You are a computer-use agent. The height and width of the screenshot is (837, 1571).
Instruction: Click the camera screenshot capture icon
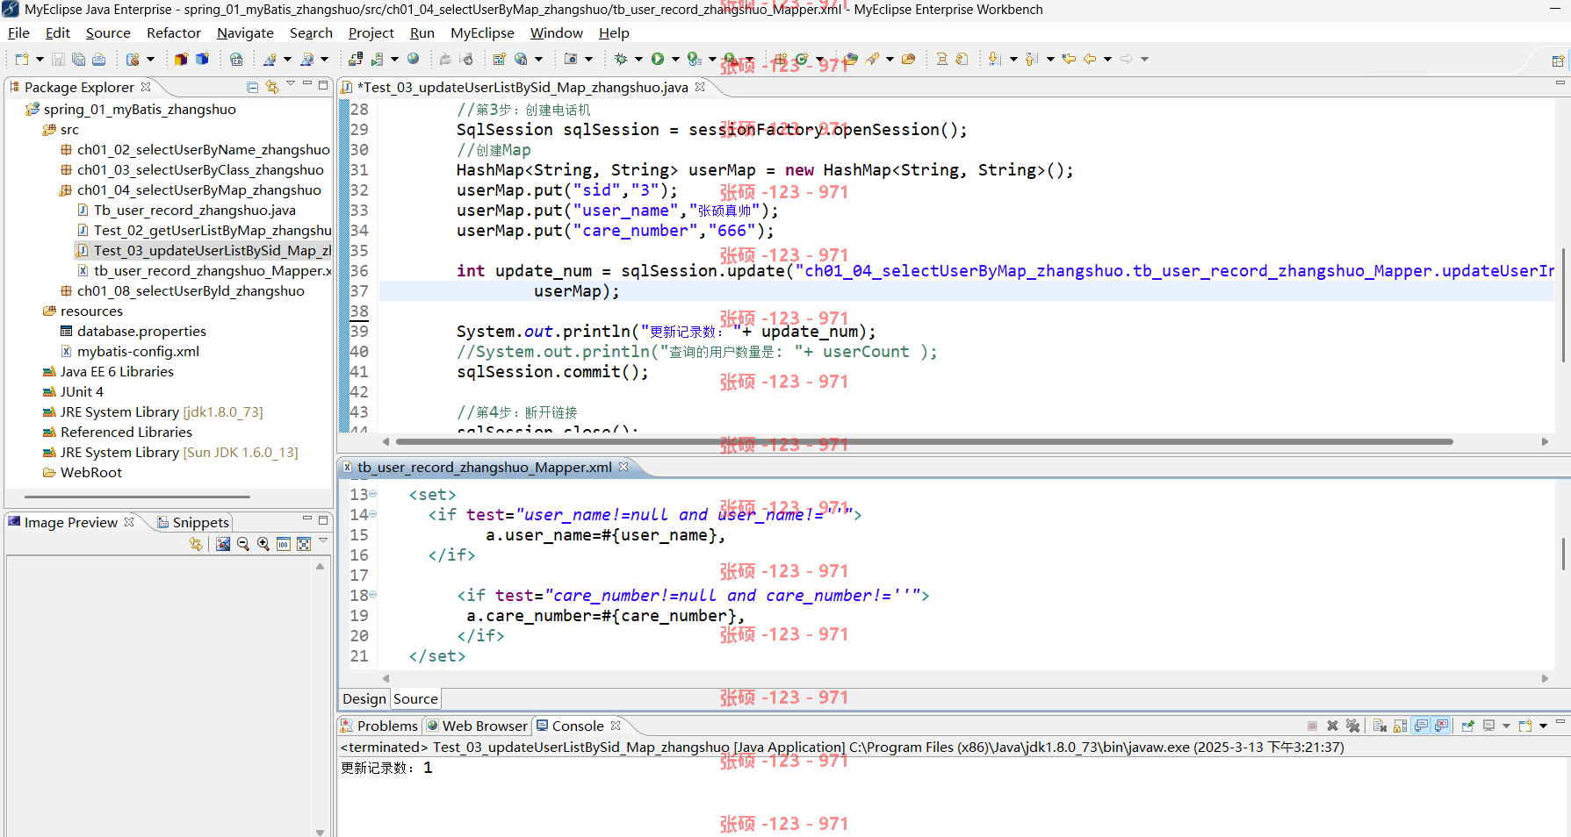coord(571,60)
